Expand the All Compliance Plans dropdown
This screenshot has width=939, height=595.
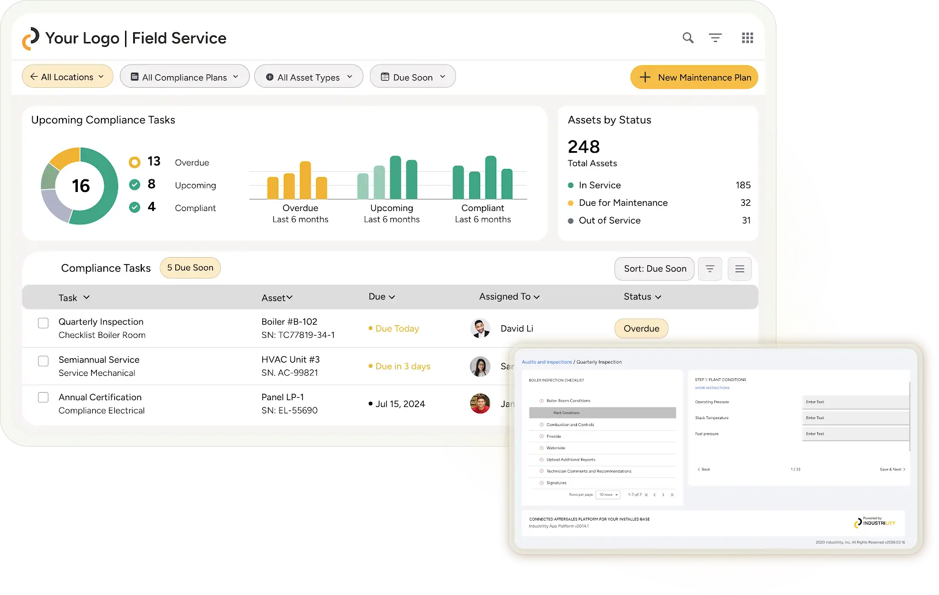tap(184, 77)
